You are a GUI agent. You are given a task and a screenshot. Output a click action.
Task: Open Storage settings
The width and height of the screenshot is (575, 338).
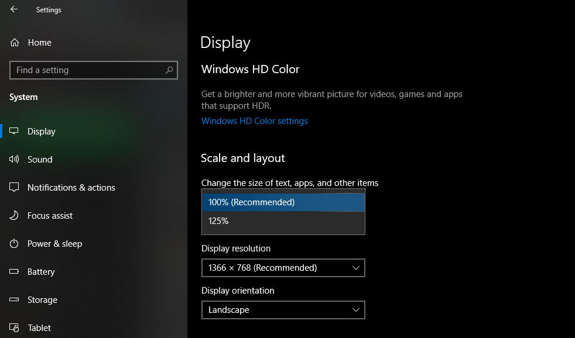coord(42,300)
